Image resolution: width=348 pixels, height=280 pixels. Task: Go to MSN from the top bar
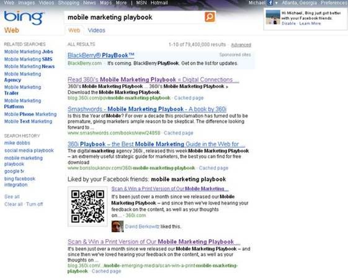141,2
